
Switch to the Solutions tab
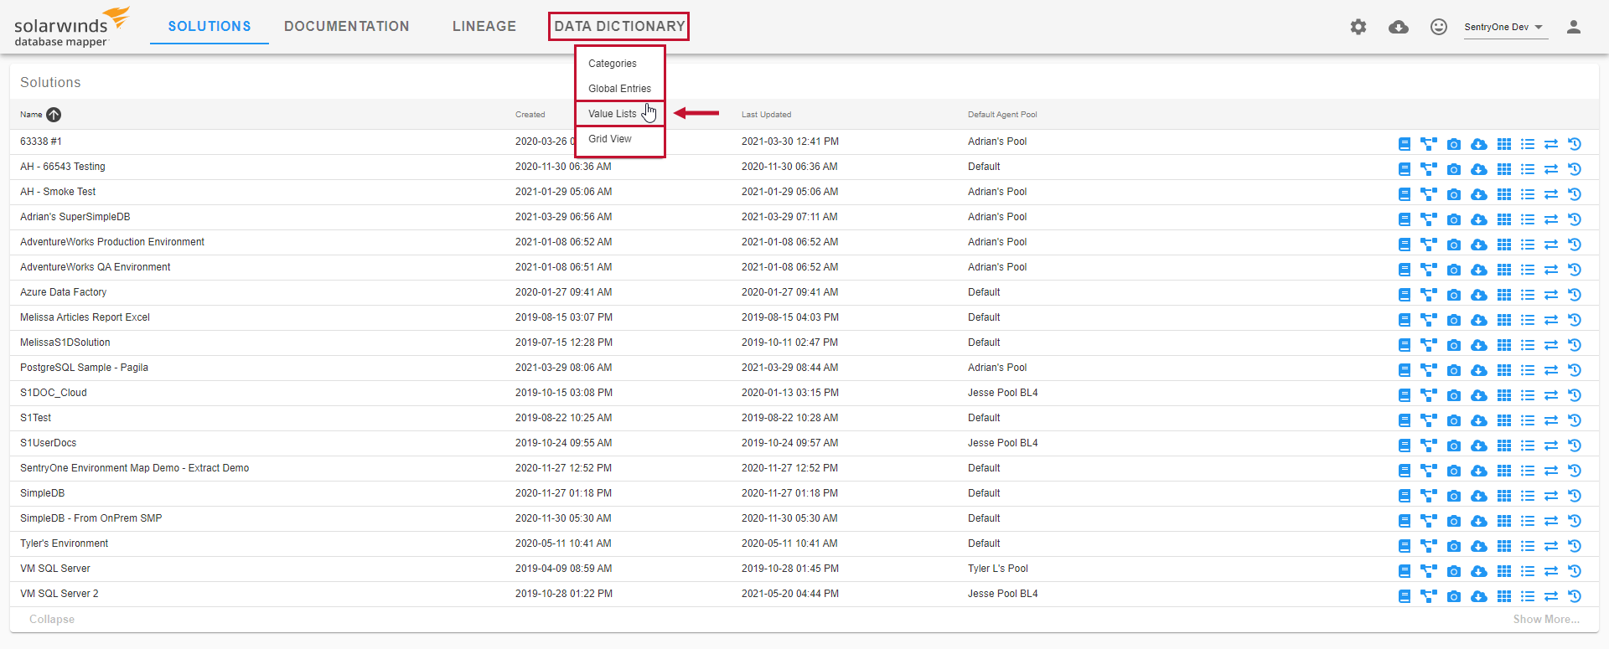tap(210, 26)
